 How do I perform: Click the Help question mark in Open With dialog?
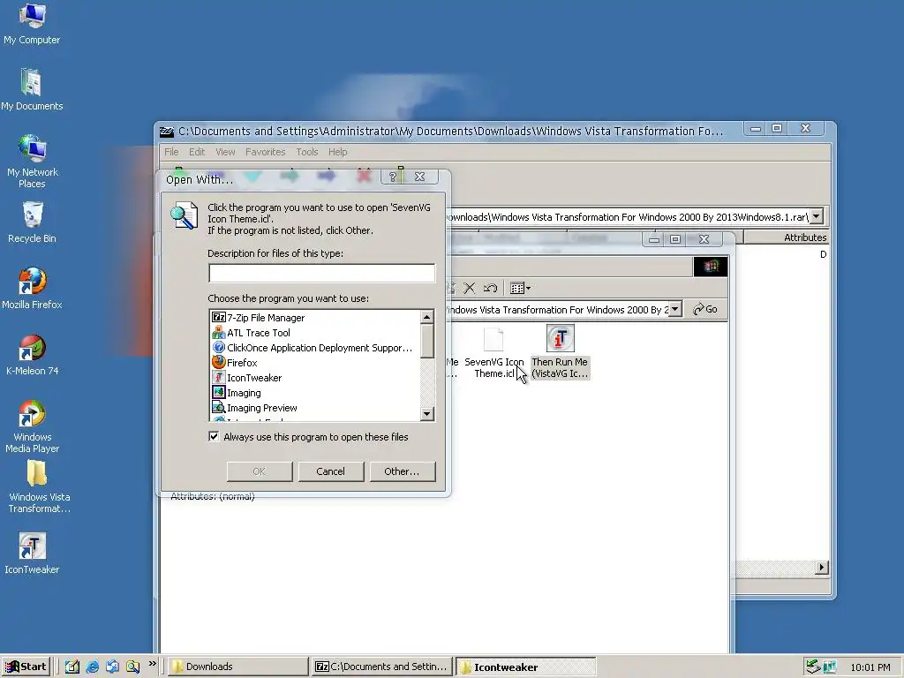[x=393, y=177]
